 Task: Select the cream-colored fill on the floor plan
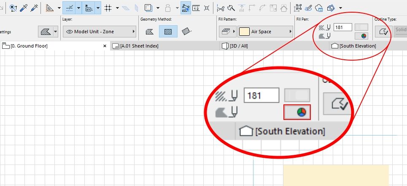click(336, 175)
